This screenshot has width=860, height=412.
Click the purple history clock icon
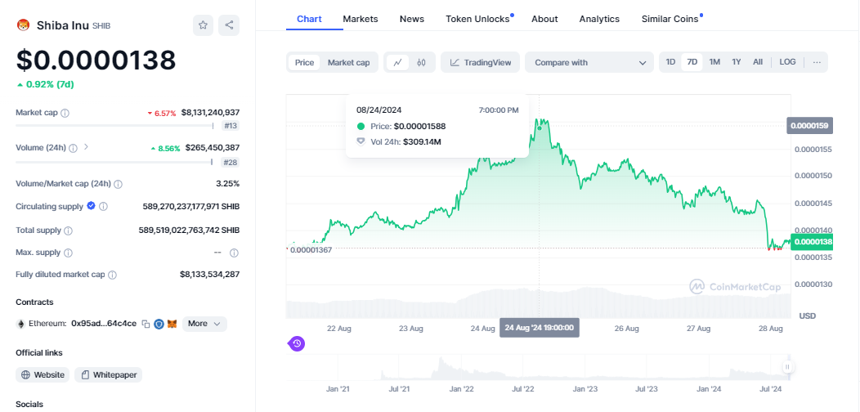(x=297, y=344)
